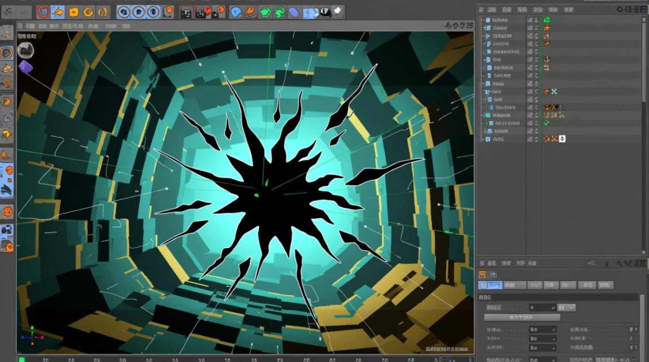Viewport: 649px width, 362px height.
Task: Expand the green circle object in the hierarchy
Action: pyautogui.click(x=482, y=115)
